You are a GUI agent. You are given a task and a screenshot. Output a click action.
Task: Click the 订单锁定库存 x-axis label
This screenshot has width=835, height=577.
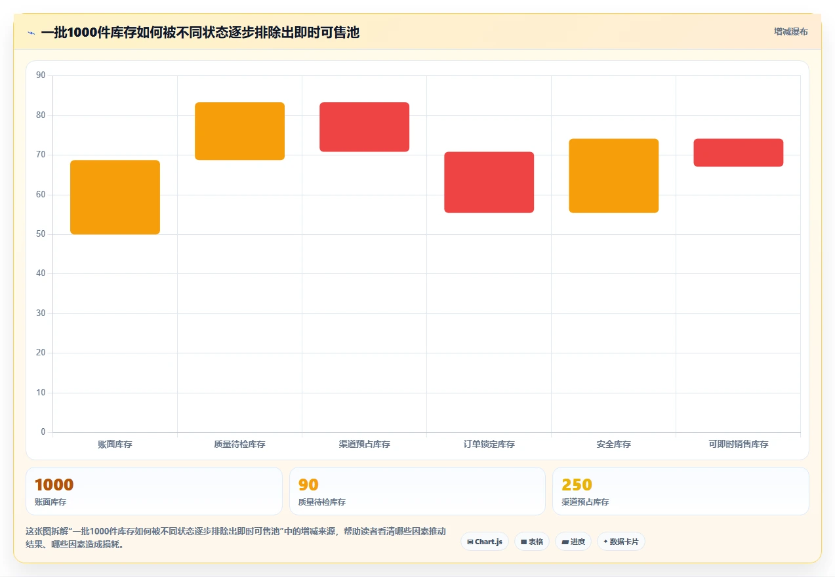click(489, 445)
